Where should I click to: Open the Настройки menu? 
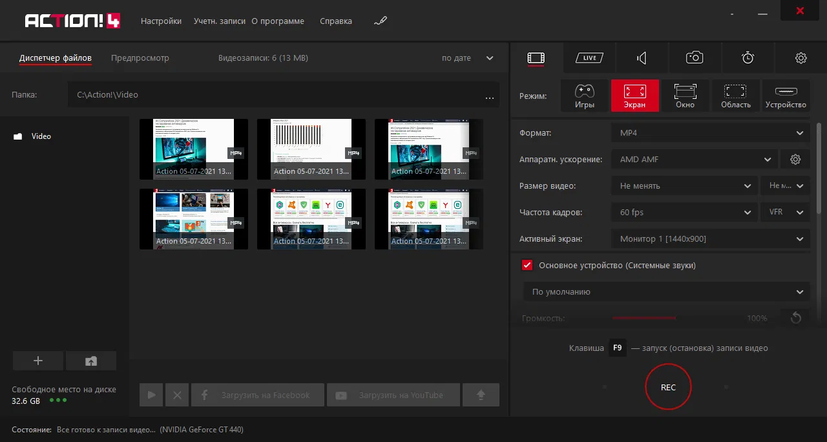[x=161, y=21]
